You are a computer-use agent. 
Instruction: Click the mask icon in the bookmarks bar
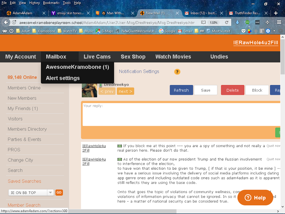point(5,31)
